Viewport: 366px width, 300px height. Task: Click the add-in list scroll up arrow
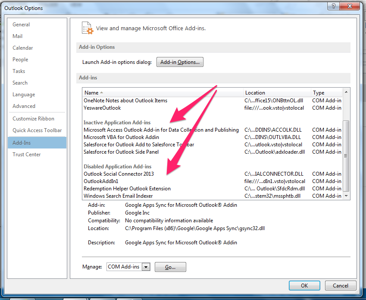pyautogui.click(x=346, y=92)
